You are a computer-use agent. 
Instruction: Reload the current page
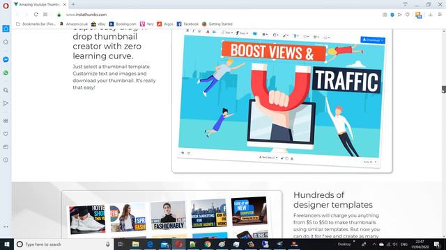pyautogui.click(x=36, y=15)
